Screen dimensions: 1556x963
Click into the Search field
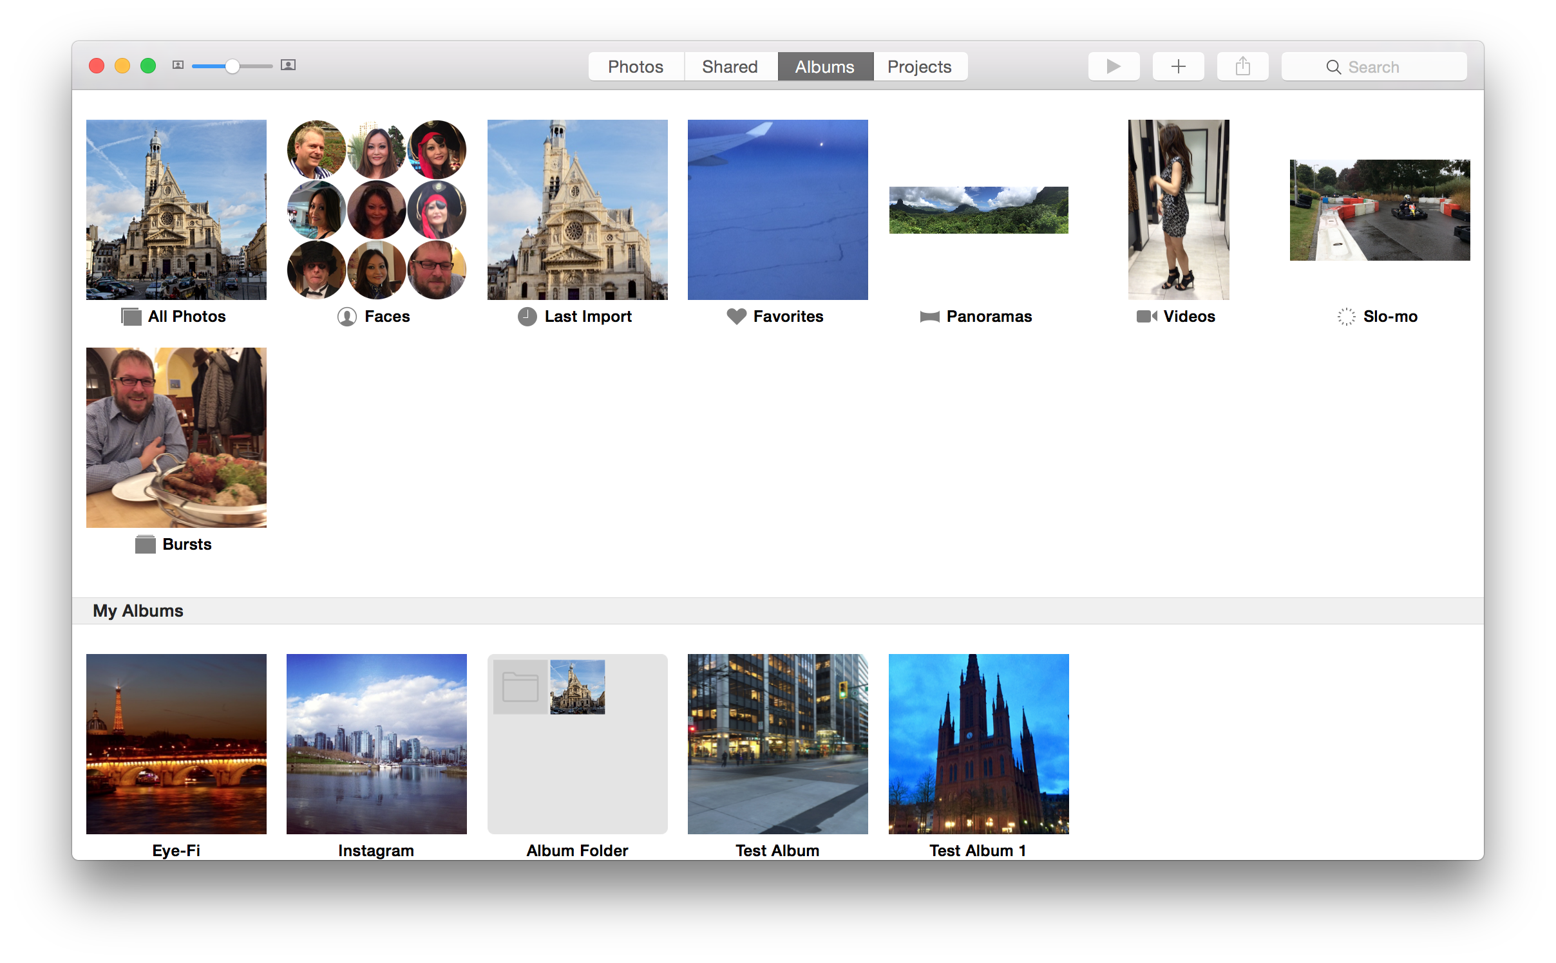click(x=1374, y=66)
